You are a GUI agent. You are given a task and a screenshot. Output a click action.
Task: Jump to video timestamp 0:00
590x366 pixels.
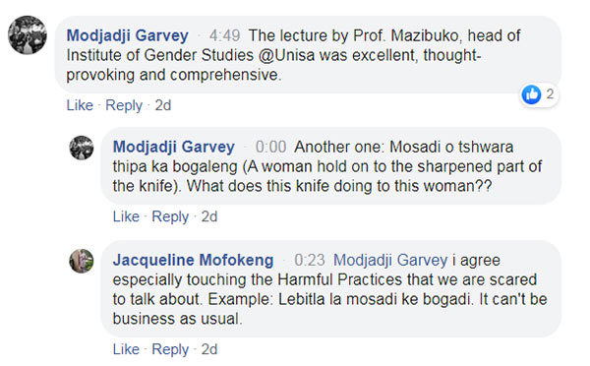tap(271, 147)
